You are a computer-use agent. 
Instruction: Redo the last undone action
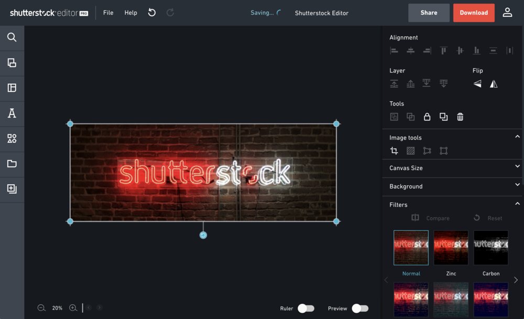tap(170, 13)
